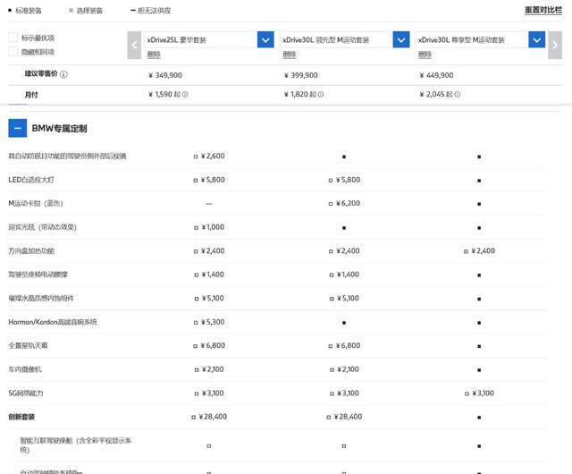The image size is (572, 474).
Task: Click the bold 创新套装 row label
Action: click(x=21, y=417)
